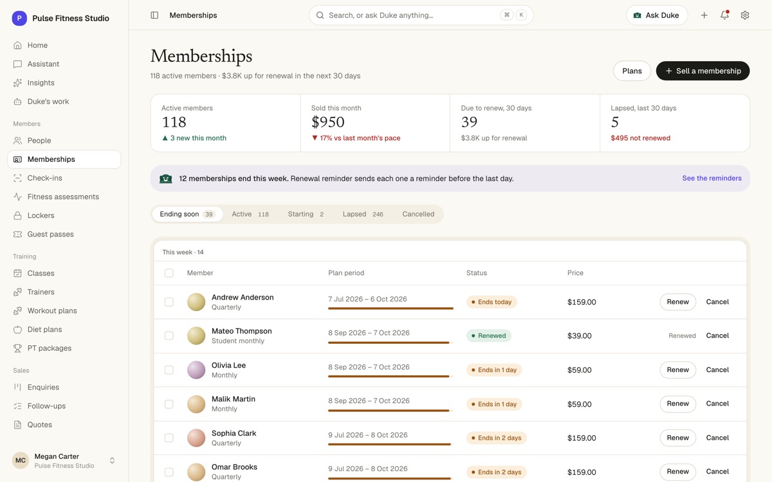Collapse sidebar with panel toggle icon
This screenshot has width=772, height=482.
(x=154, y=15)
